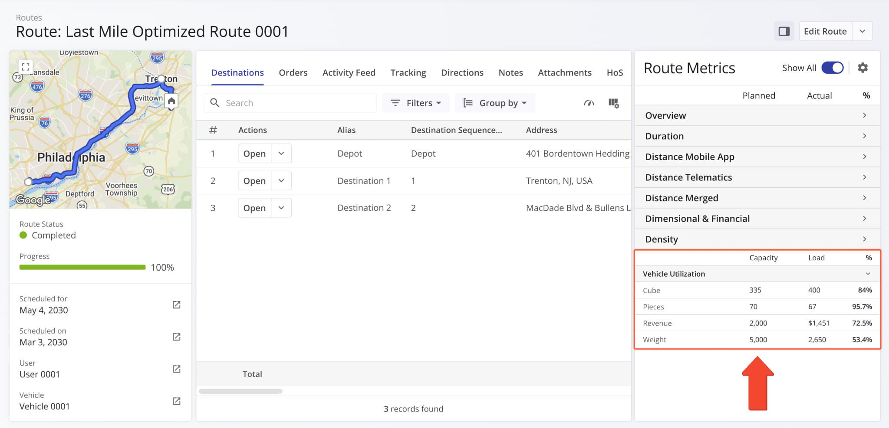Click the horizontal table scrollbar

pyautogui.click(x=240, y=391)
